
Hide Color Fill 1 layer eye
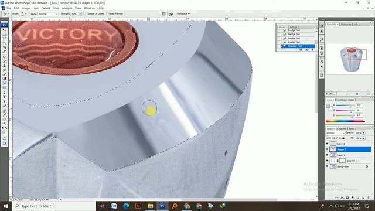point(327,161)
